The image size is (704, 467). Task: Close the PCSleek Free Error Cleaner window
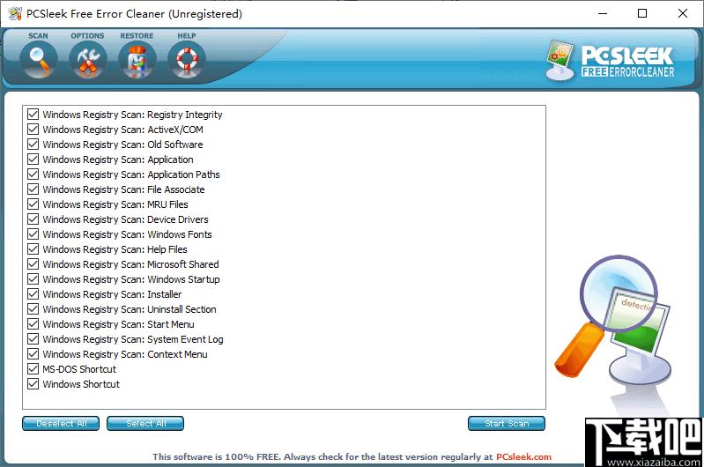tap(683, 13)
